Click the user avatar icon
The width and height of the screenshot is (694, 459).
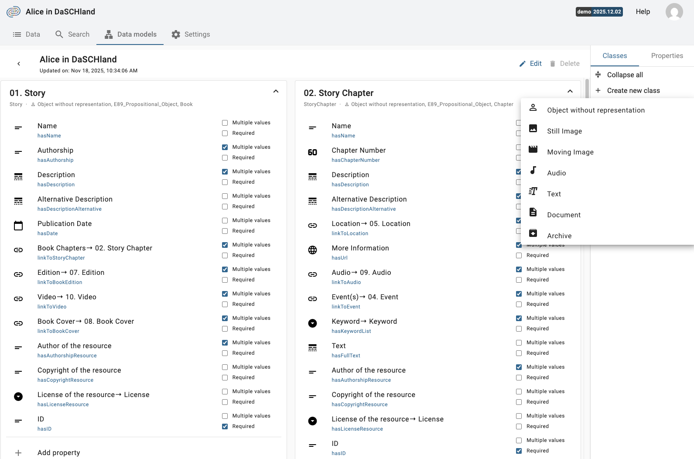[673, 12]
